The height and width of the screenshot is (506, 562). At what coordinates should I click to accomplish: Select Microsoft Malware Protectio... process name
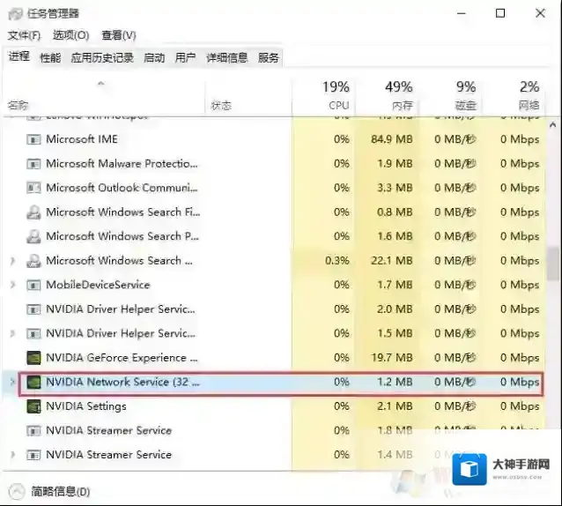(122, 164)
